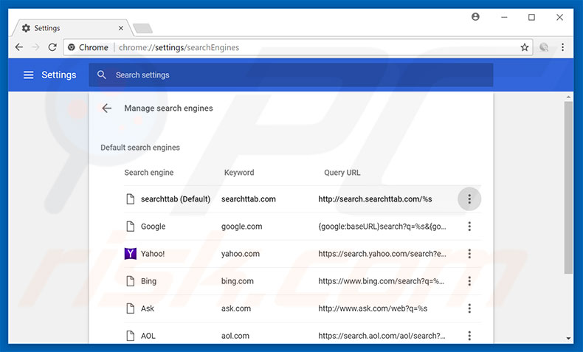Click the AOL search query URL text
Viewport: 583px width, 352px height.
(382, 336)
